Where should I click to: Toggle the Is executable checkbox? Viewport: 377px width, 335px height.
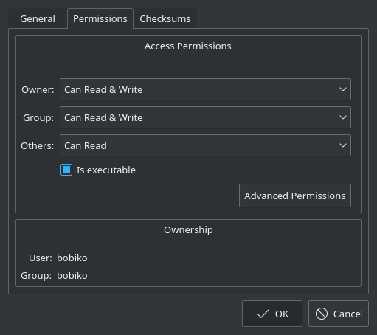[66, 170]
